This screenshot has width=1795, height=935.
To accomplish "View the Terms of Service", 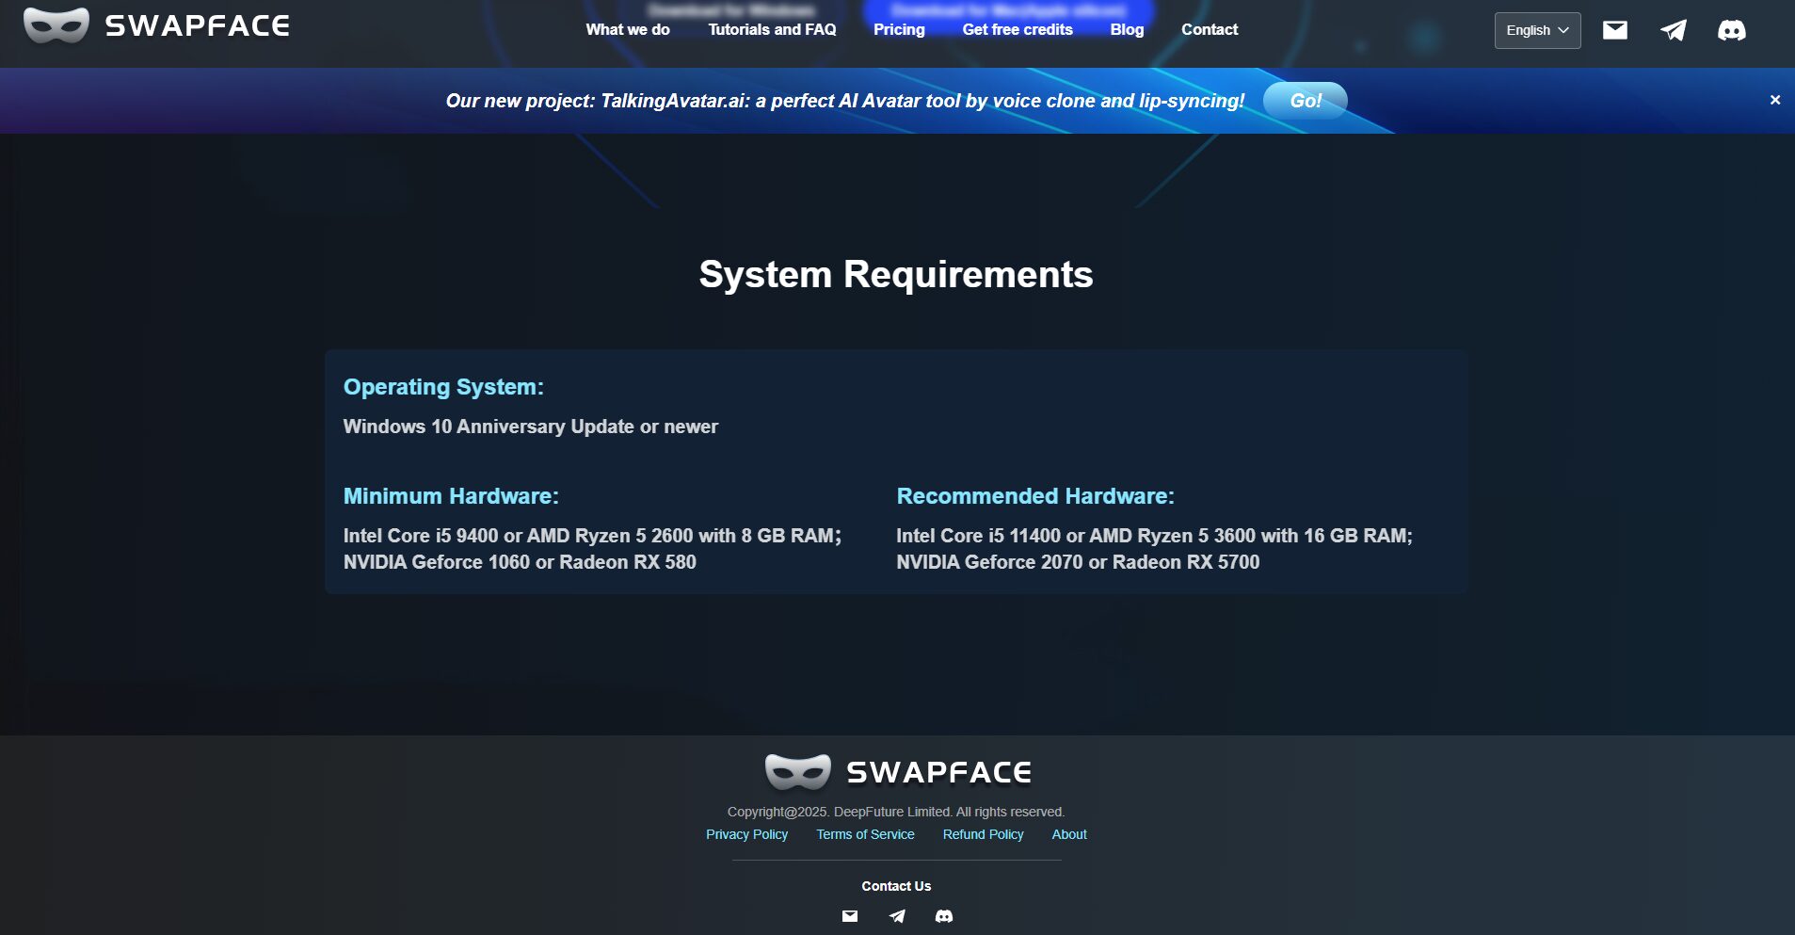I will click(x=864, y=834).
